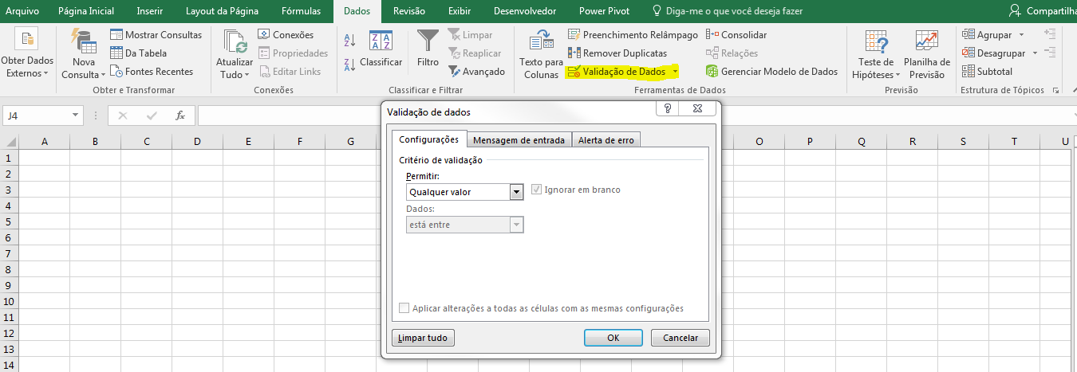Switch to Revisão tab

click(409, 11)
